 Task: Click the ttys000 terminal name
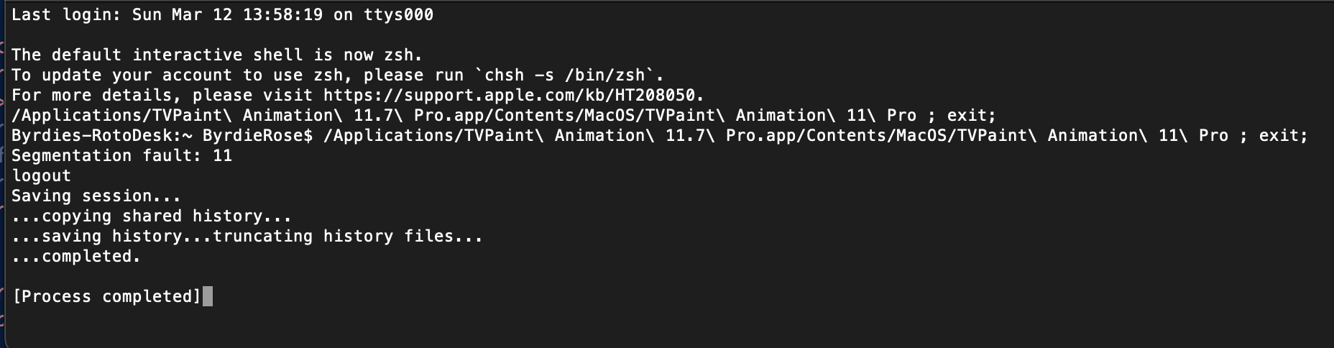398,14
